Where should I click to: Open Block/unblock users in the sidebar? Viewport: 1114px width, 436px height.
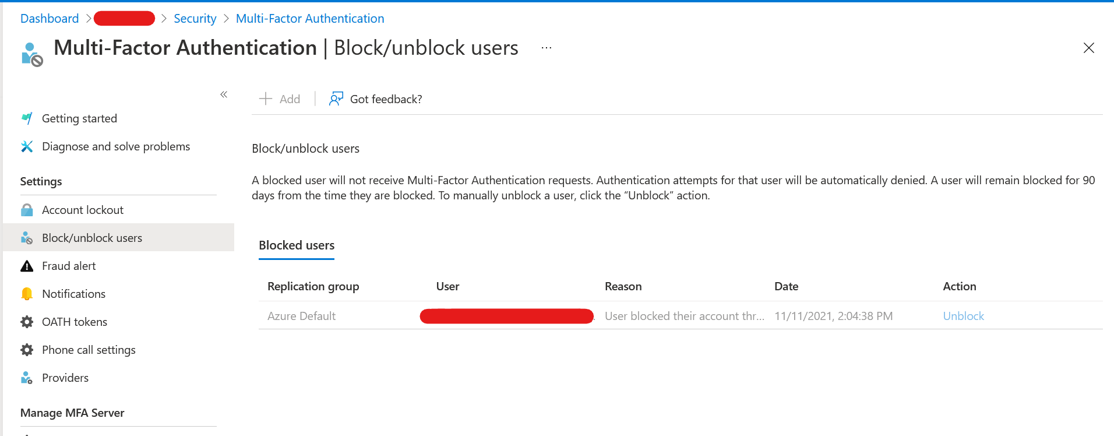tap(92, 238)
